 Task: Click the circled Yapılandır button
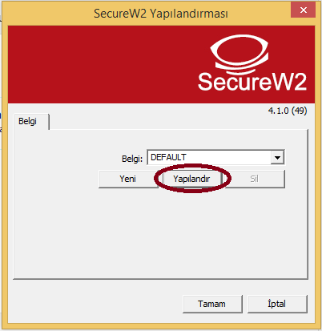191,179
